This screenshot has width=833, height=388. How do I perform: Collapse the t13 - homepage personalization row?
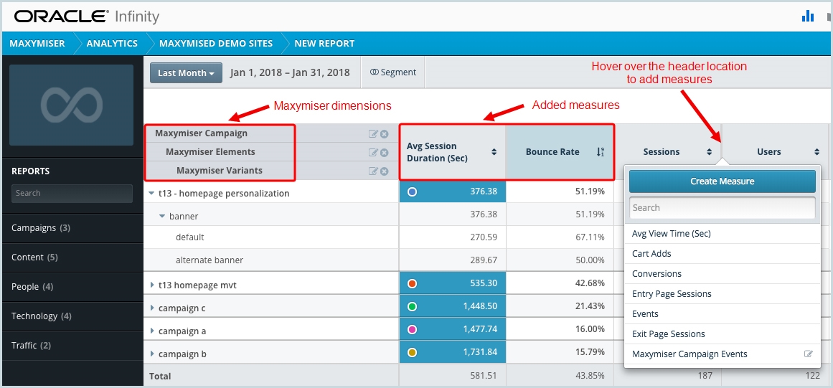click(x=152, y=193)
